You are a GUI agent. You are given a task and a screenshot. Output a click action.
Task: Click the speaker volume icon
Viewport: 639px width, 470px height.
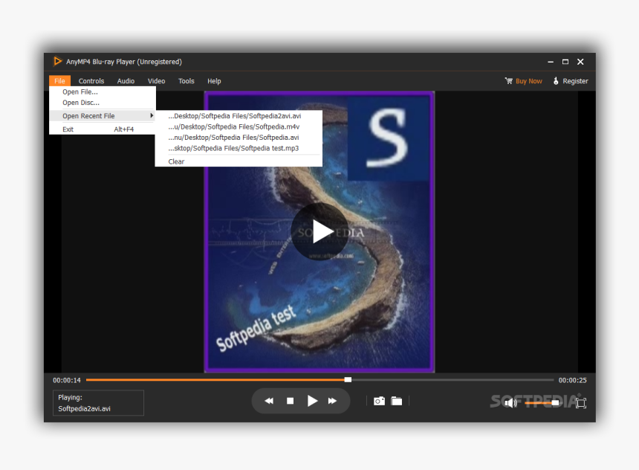(510, 402)
